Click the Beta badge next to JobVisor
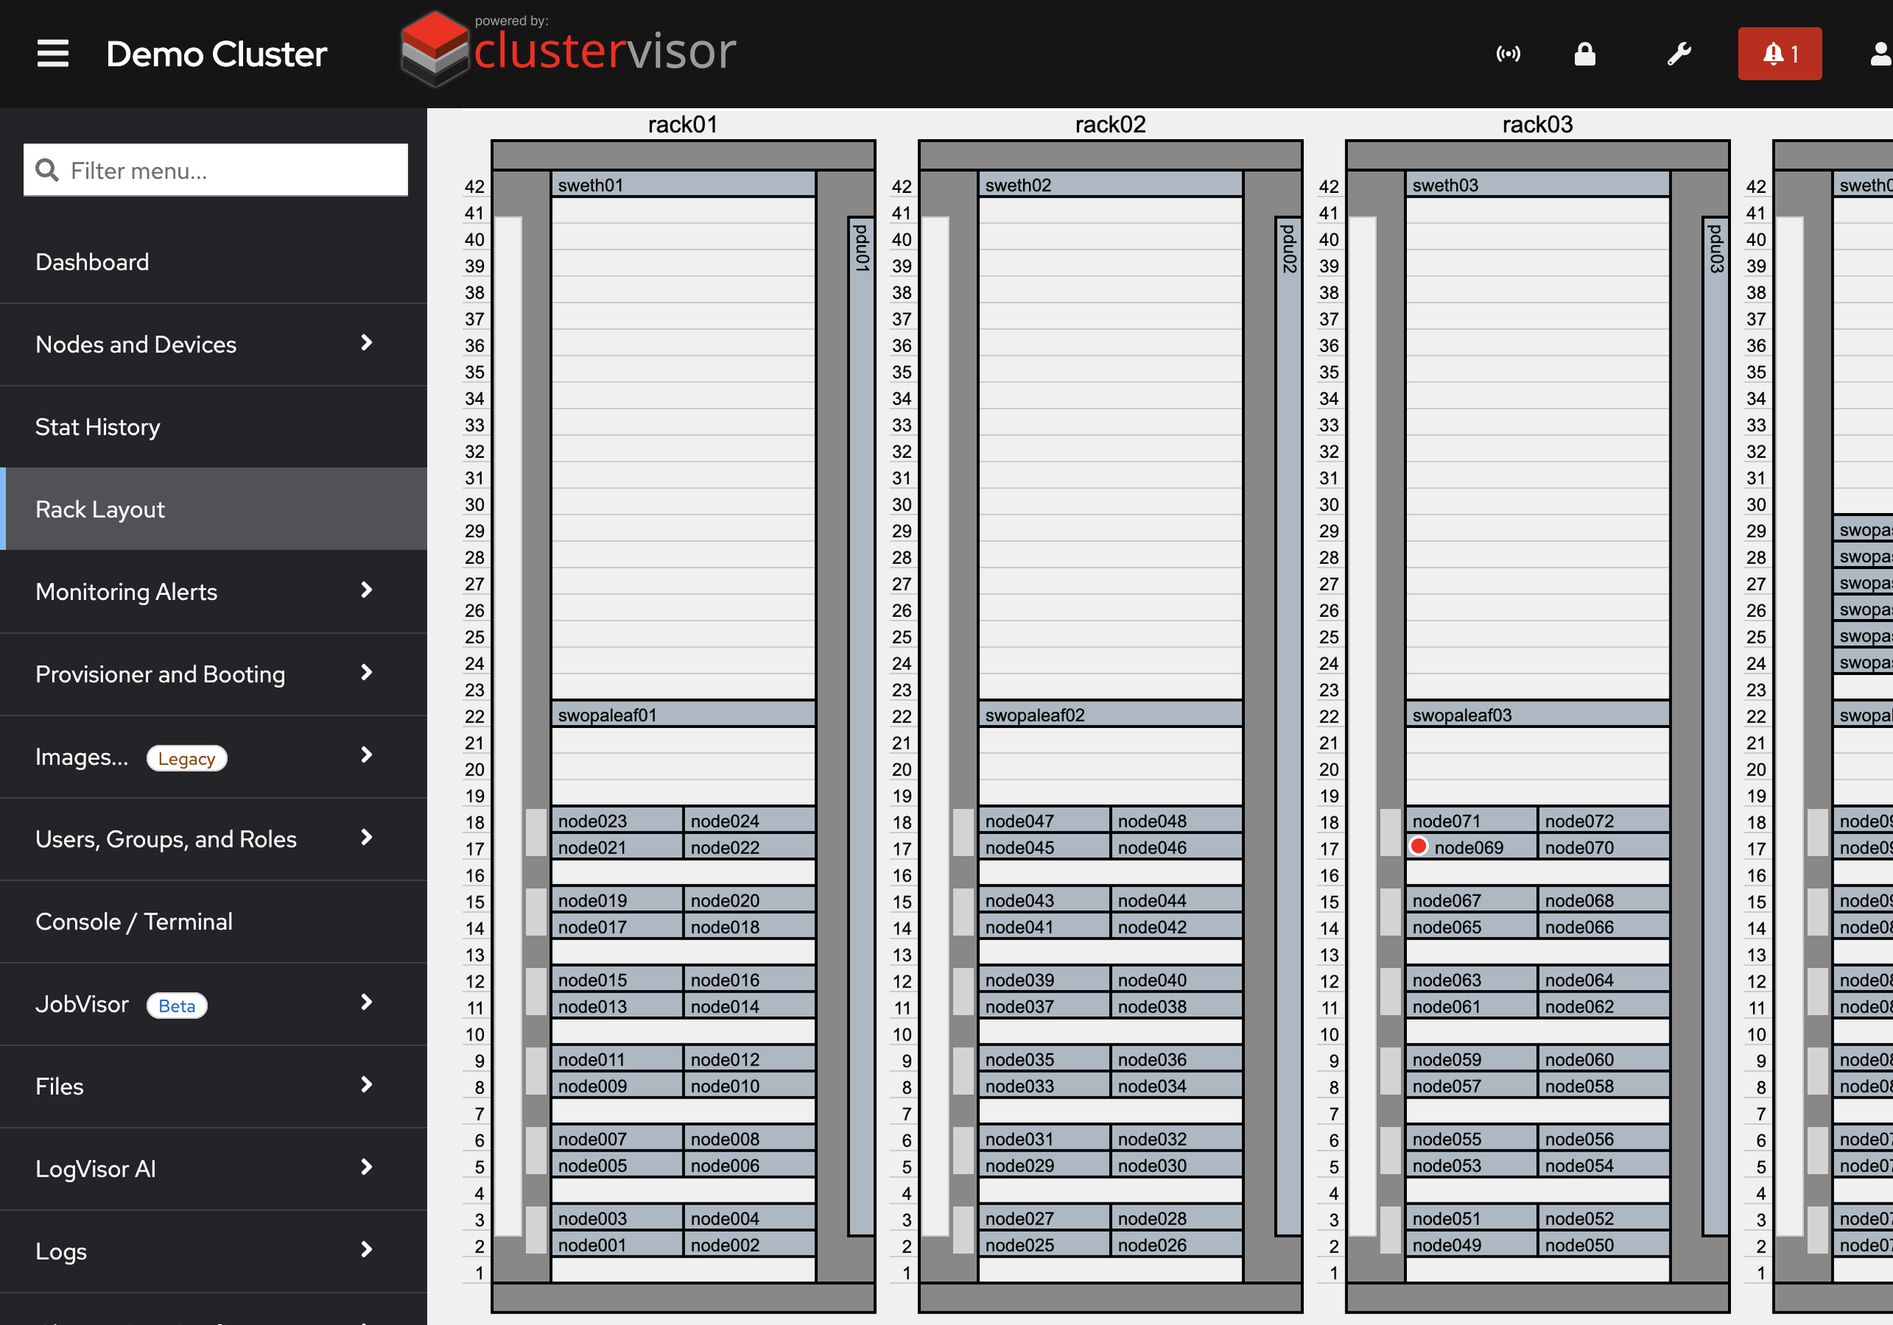 176,1005
